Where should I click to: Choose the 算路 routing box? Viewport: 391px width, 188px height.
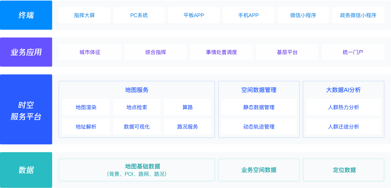point(188,107)
